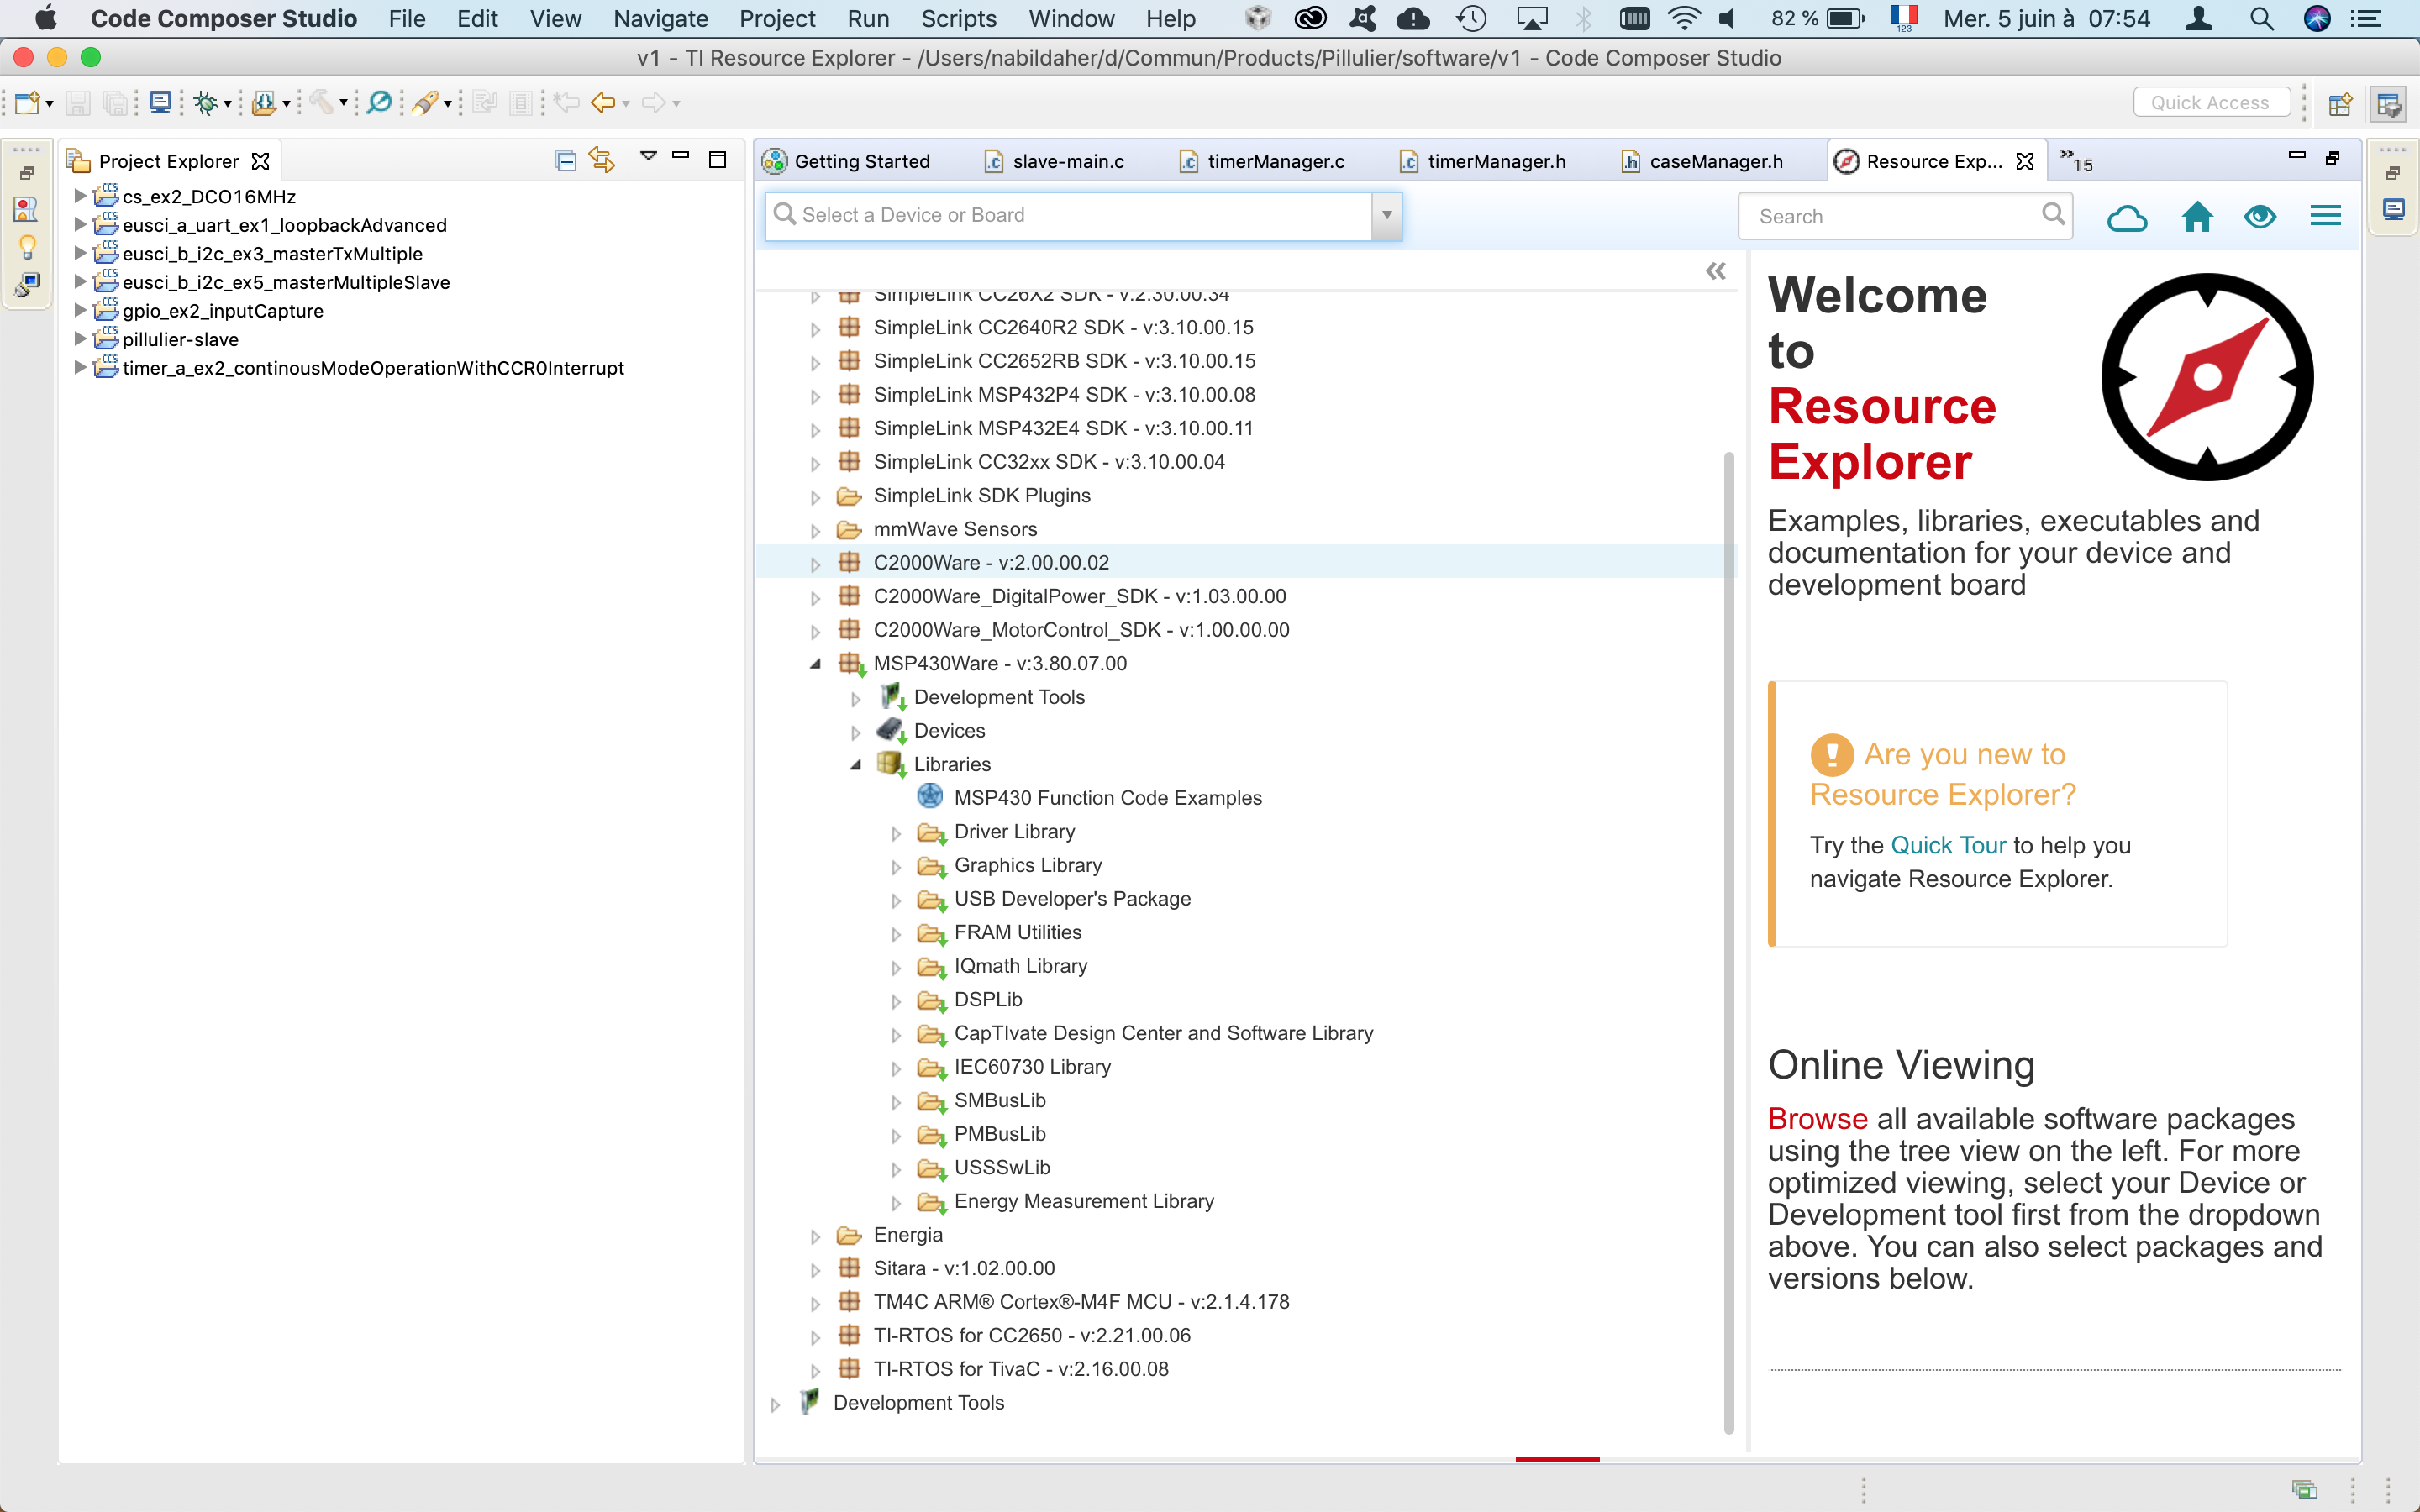Click the Quick Tour link

1947,845
